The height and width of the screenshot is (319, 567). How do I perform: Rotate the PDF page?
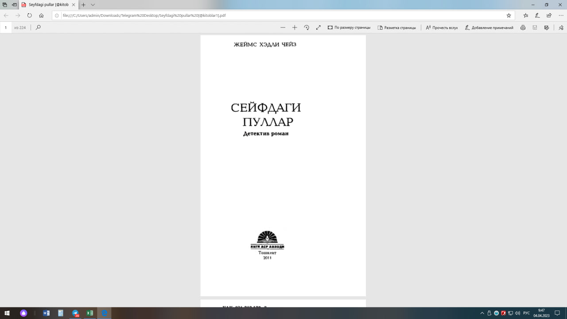[307, 27]
